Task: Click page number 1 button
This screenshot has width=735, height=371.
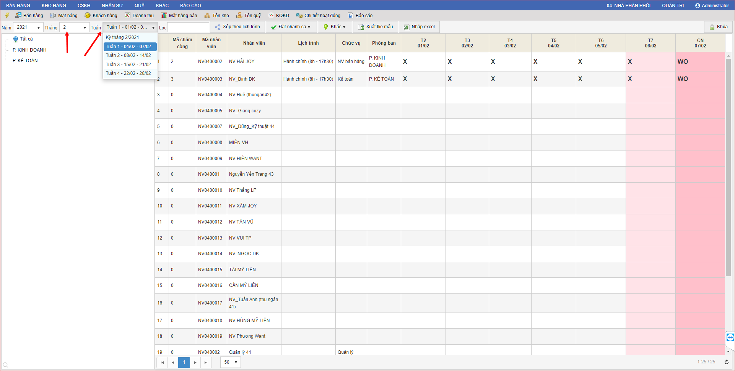Action: tap(184, 362)
